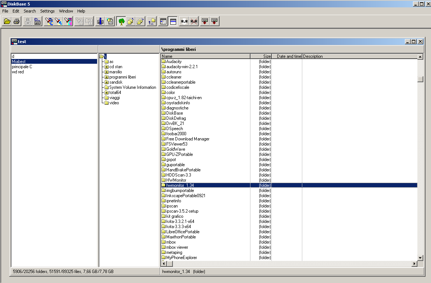Select the "viaggi" folder in the tree
431x283 pixels.
click(114, 98)
